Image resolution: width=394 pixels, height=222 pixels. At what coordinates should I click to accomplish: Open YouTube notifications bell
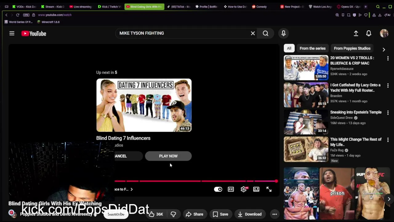(368, 33)
